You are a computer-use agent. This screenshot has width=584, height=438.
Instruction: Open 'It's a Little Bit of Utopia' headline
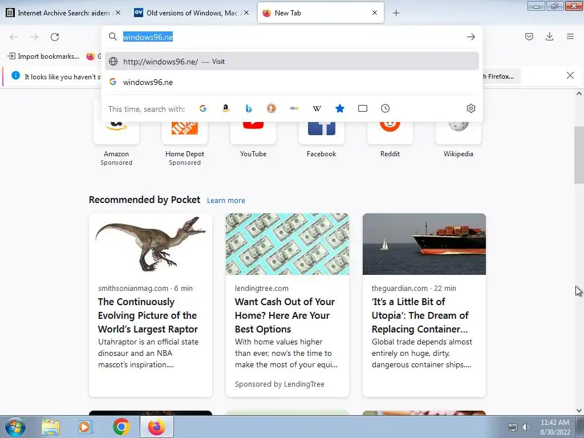pos(420,315)
